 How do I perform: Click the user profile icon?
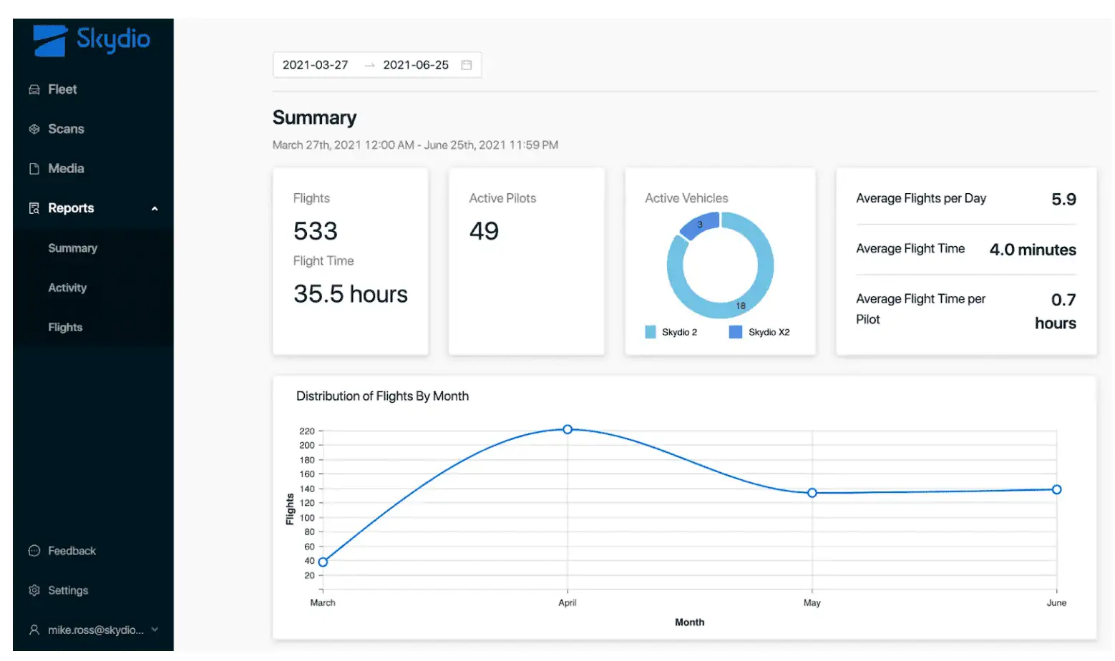coord(34,630)
